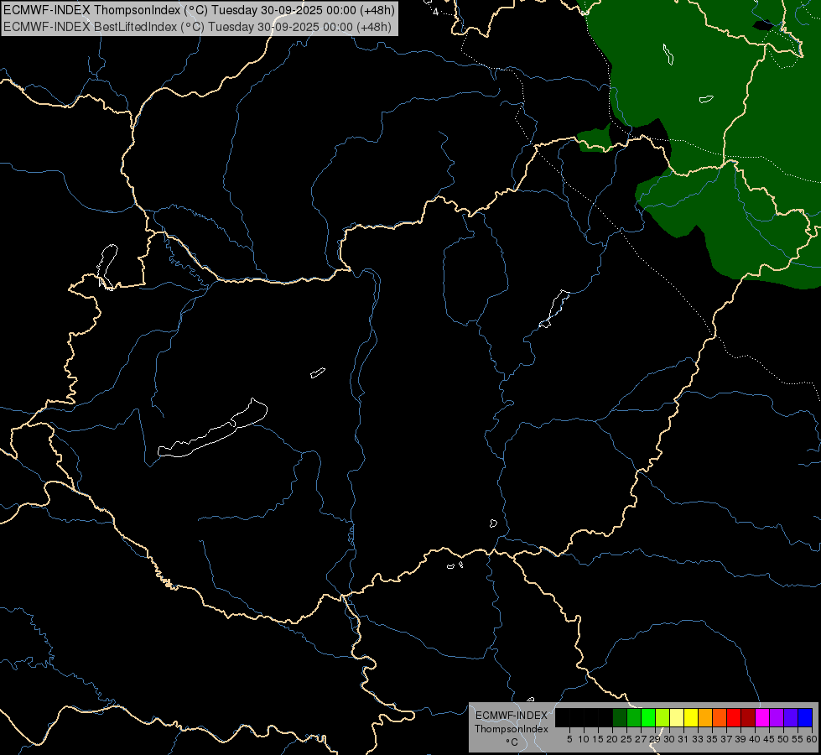The height and width of the screenshot is (755, 821).
Task: Click the legend tick value 27
Action: pos(641,739)
